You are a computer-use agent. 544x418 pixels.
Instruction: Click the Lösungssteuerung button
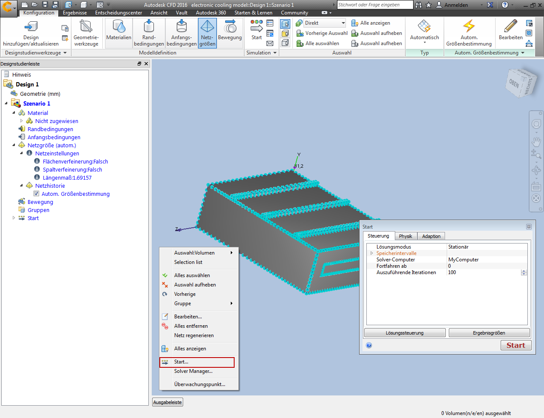(405, 333)
